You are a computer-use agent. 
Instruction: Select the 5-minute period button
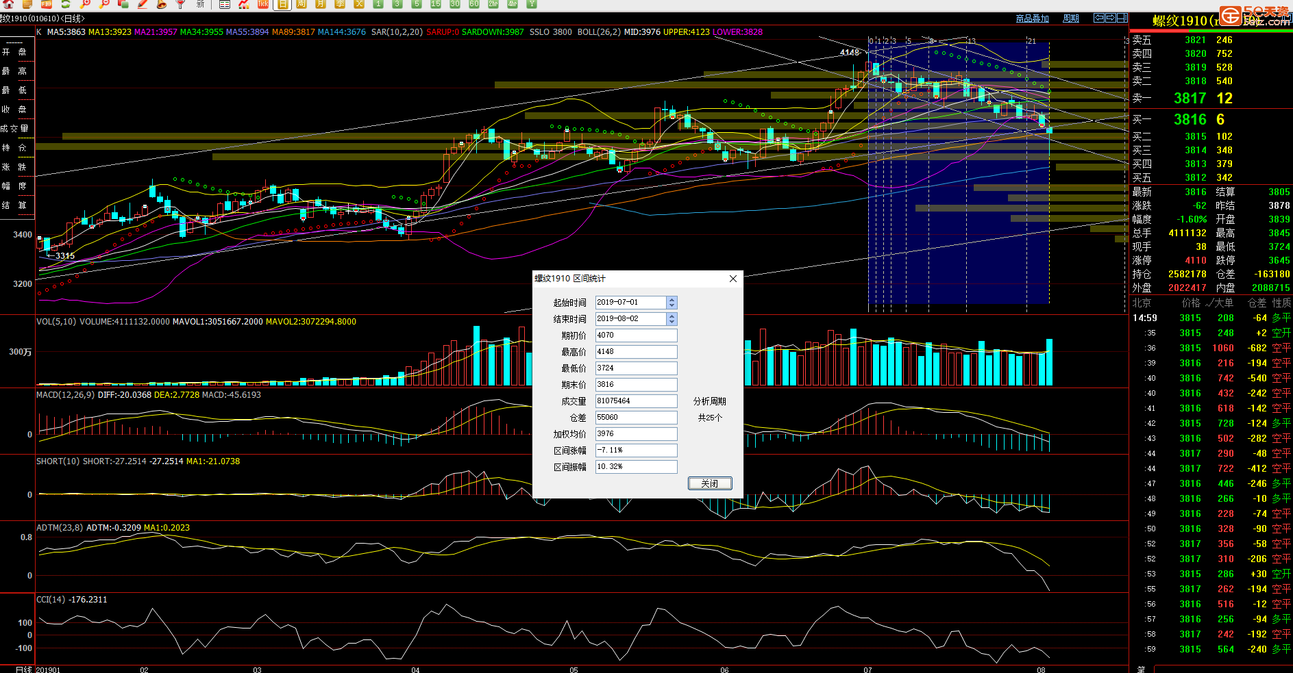coord(417,3)
